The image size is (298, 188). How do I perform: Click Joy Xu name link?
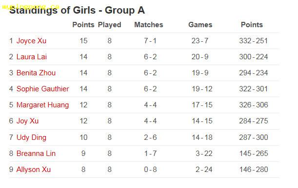(x=28, y=121)
